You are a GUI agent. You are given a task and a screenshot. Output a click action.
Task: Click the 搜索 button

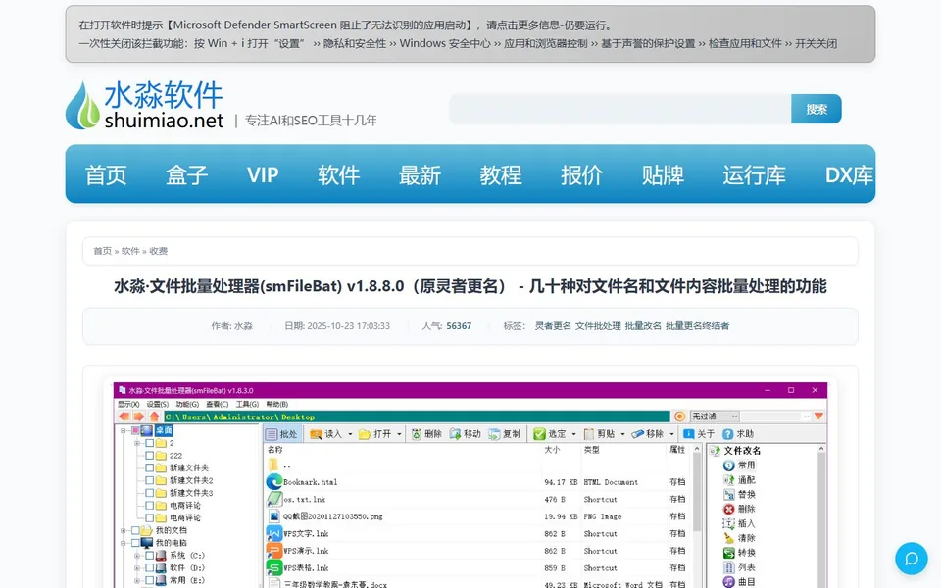click(x=817, y=109)
